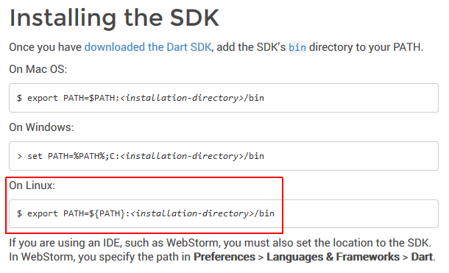
Task: Click the 'If you are using an IDE' sentence
Action: 220,243
